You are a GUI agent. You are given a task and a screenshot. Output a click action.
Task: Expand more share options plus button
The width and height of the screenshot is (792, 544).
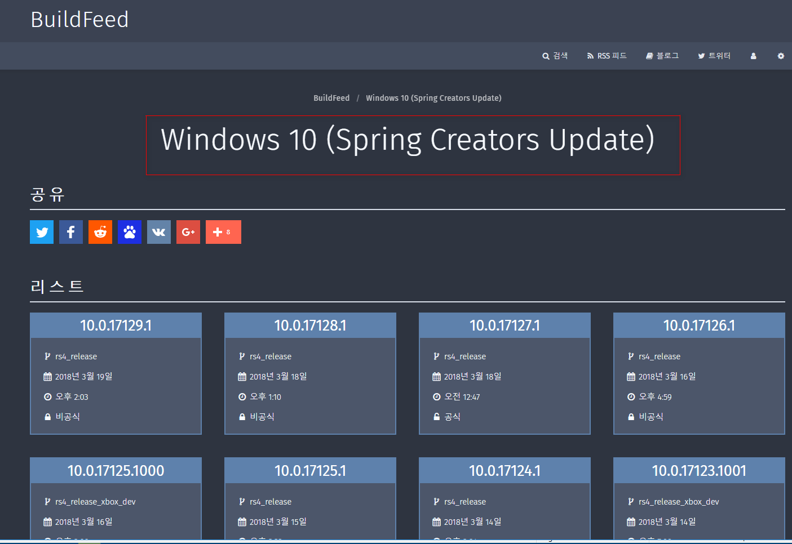pos(223,232)
